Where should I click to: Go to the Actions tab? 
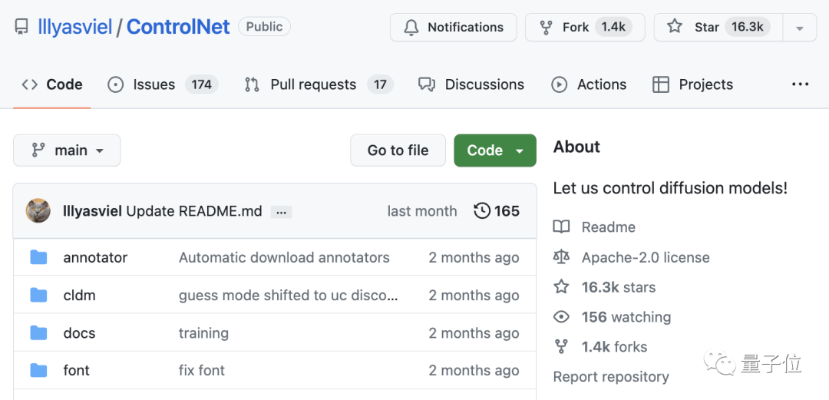[x=589, y=84]
